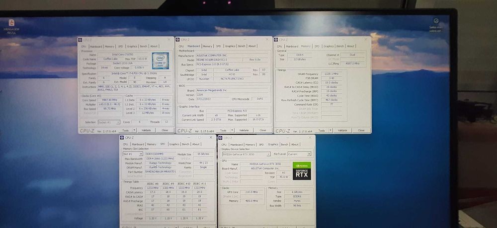This screenshot has height=228, width=497.
Task: Open About tab in CPU window
Action: click(154, 46)
